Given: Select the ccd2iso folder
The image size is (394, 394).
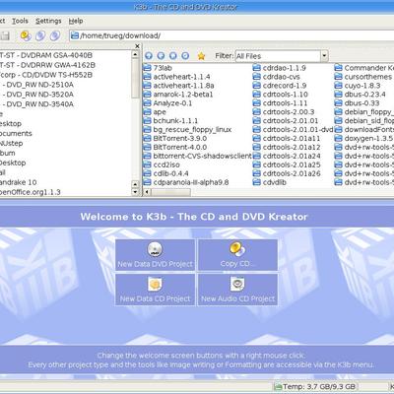Looking at the screenshot, I should [162, 164].
